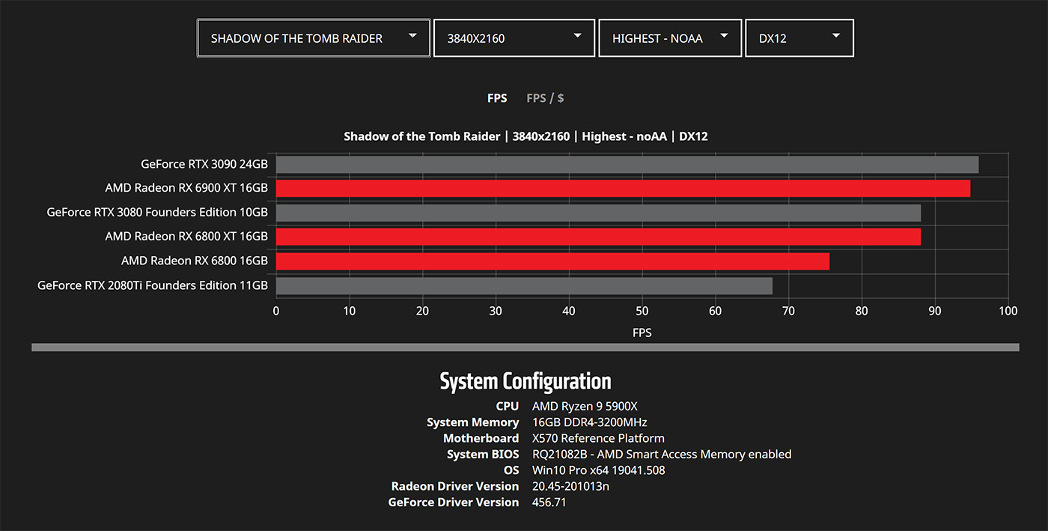
Task: Click the GeForce driver version 456.71
Action: [x=549, y=502]
